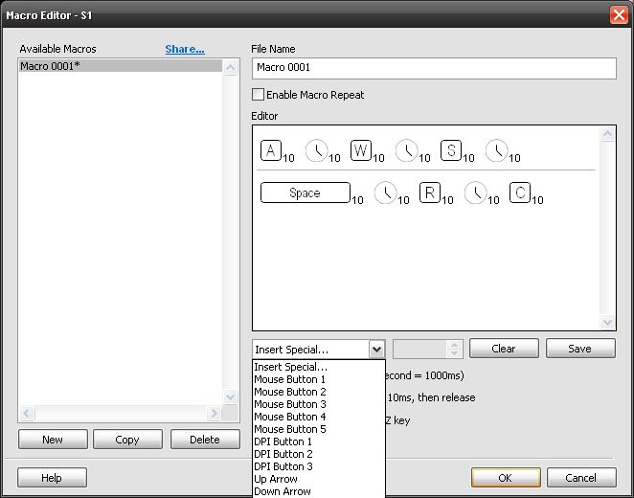634x498 pixels.
Task: Open the Insert Special dropdown arrow
Action: 376,349
